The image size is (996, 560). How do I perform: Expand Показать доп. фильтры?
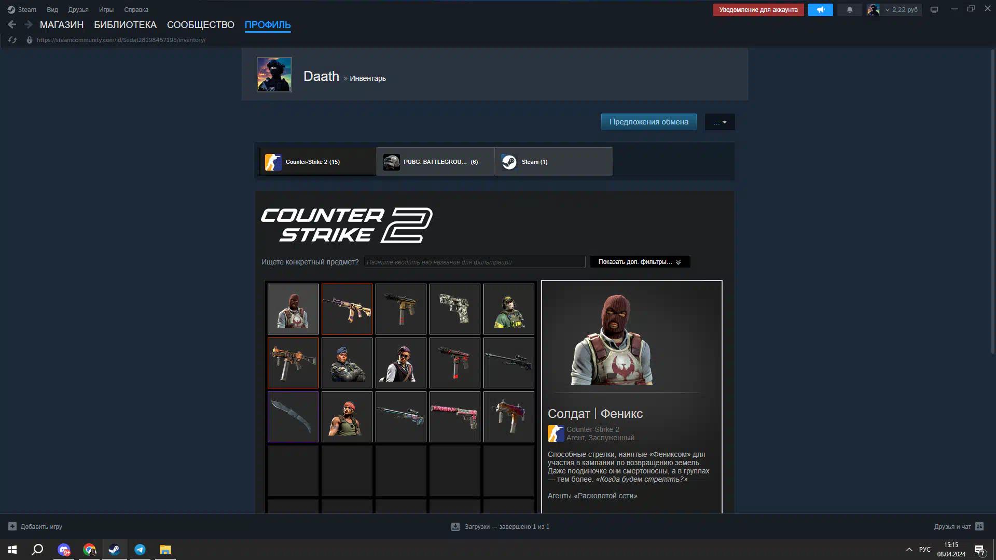[640, 262]
